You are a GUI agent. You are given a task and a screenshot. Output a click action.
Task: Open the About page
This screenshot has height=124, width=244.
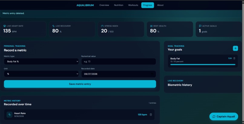160,5
